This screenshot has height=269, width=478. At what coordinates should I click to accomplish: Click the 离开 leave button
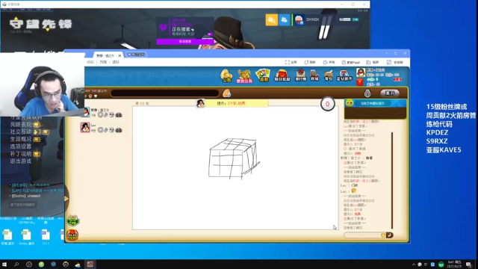[x=390, y=93]
